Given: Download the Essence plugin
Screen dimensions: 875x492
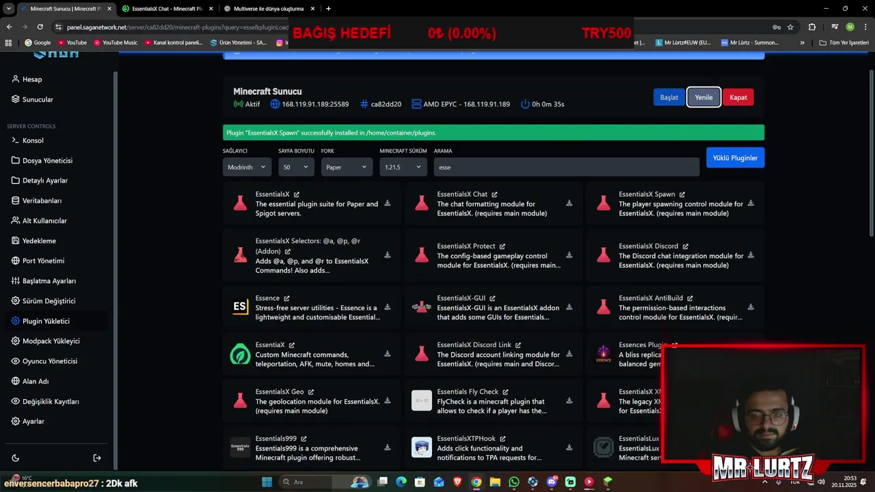Looking at the screenshot, I should coord(388,307).
